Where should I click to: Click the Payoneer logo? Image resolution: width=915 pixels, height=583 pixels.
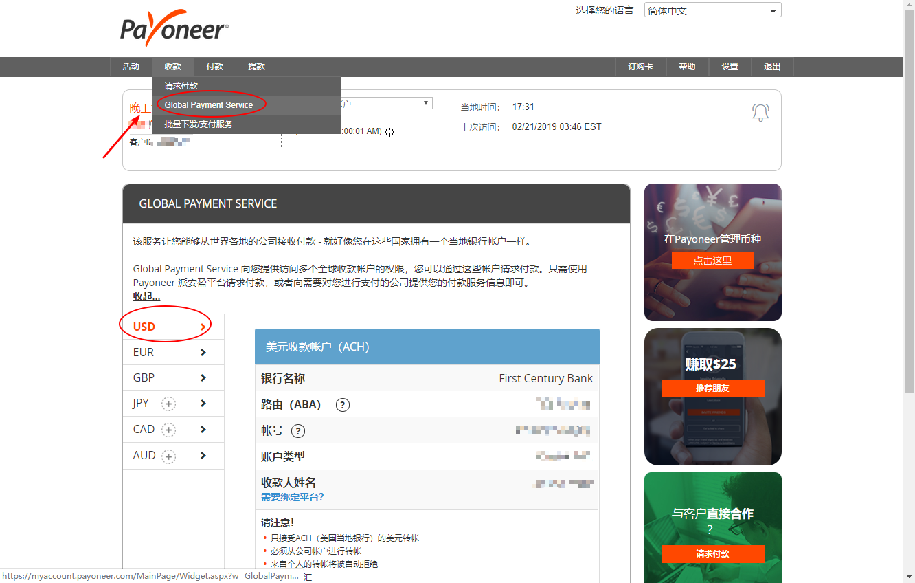tap(174, 29)
